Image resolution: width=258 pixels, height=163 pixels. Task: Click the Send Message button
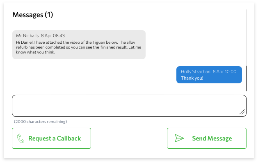click(x=207, y=138)
